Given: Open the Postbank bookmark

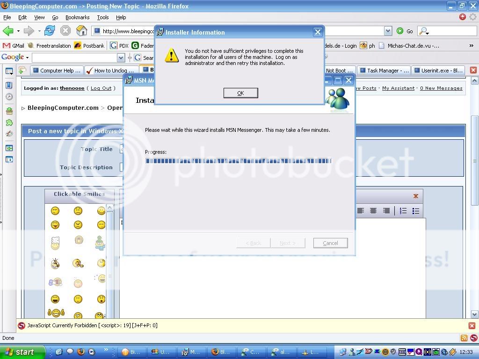Looking at the screenshot, I should coord(89,46).
